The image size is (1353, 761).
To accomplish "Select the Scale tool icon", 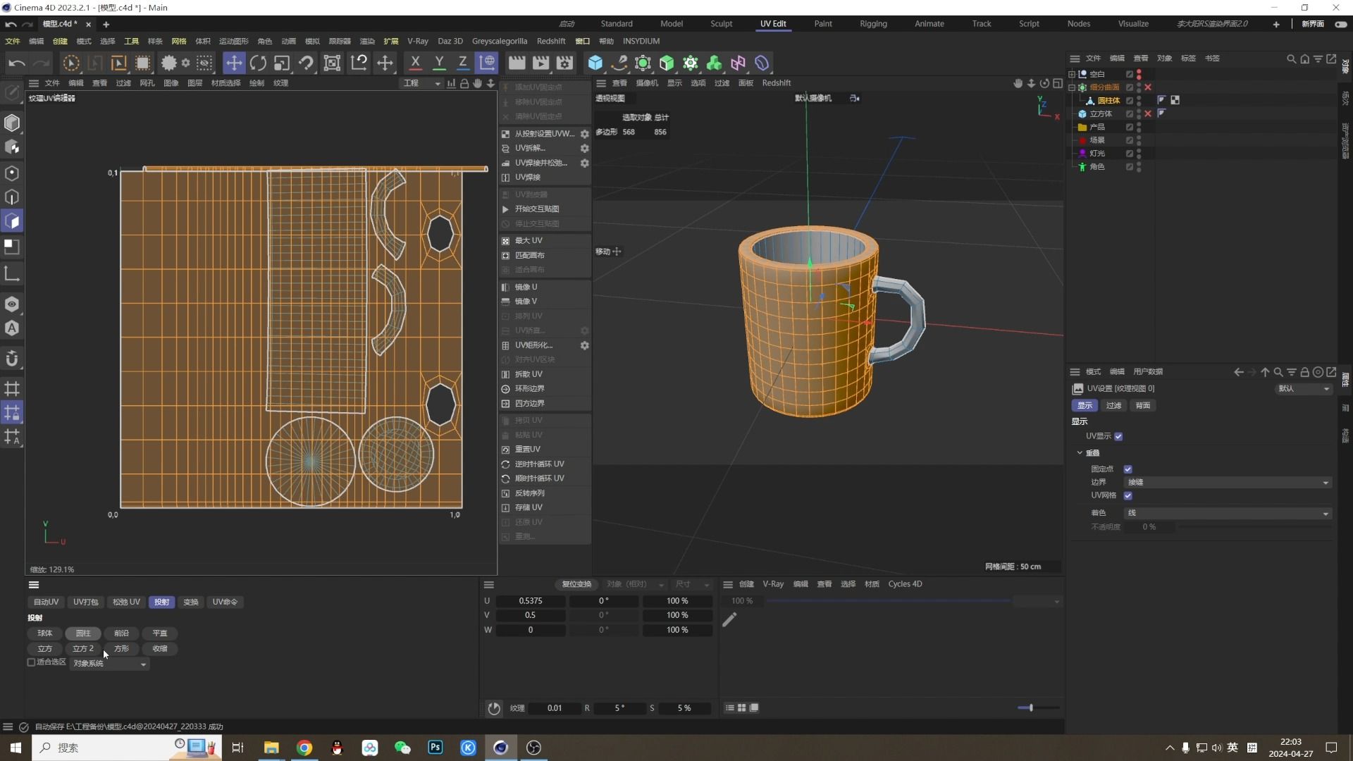I will pos(282,63).
